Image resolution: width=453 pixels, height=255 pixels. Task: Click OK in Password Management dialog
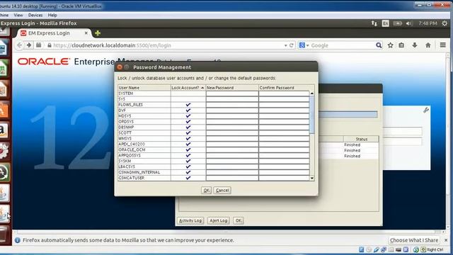pos(206,191)
